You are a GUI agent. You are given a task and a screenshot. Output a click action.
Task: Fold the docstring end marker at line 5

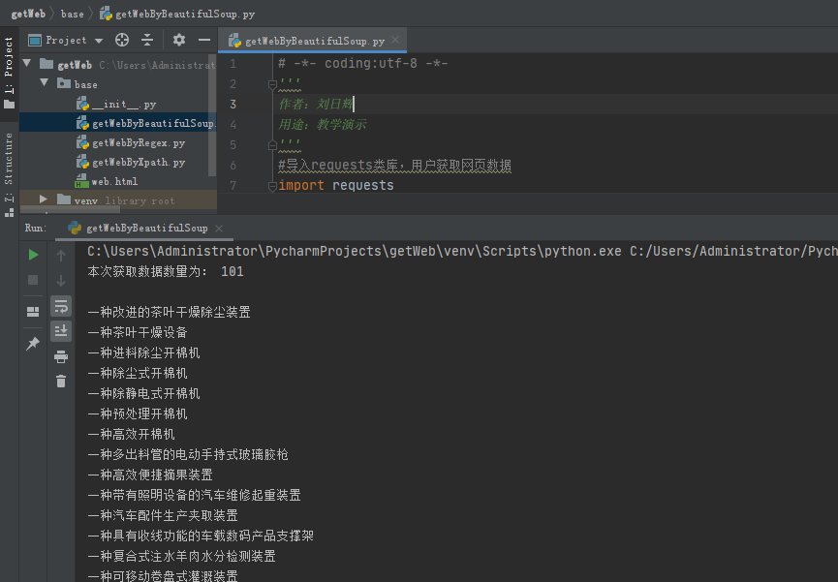click(272, 145)
